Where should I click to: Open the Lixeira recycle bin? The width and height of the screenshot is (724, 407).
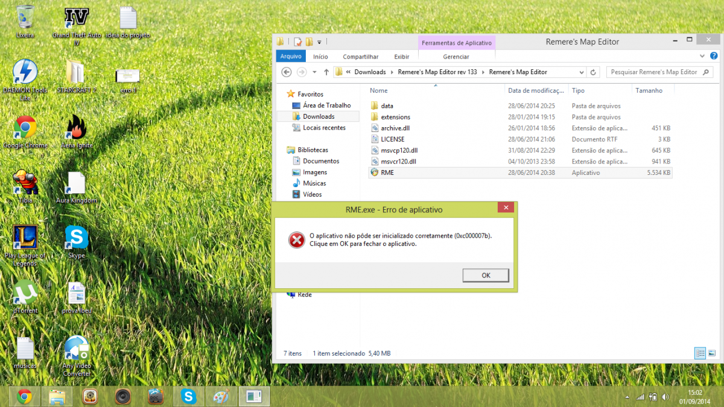25,18
